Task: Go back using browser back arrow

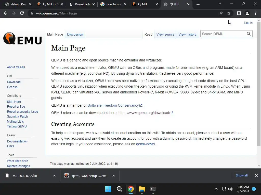Action: [6, 13]
